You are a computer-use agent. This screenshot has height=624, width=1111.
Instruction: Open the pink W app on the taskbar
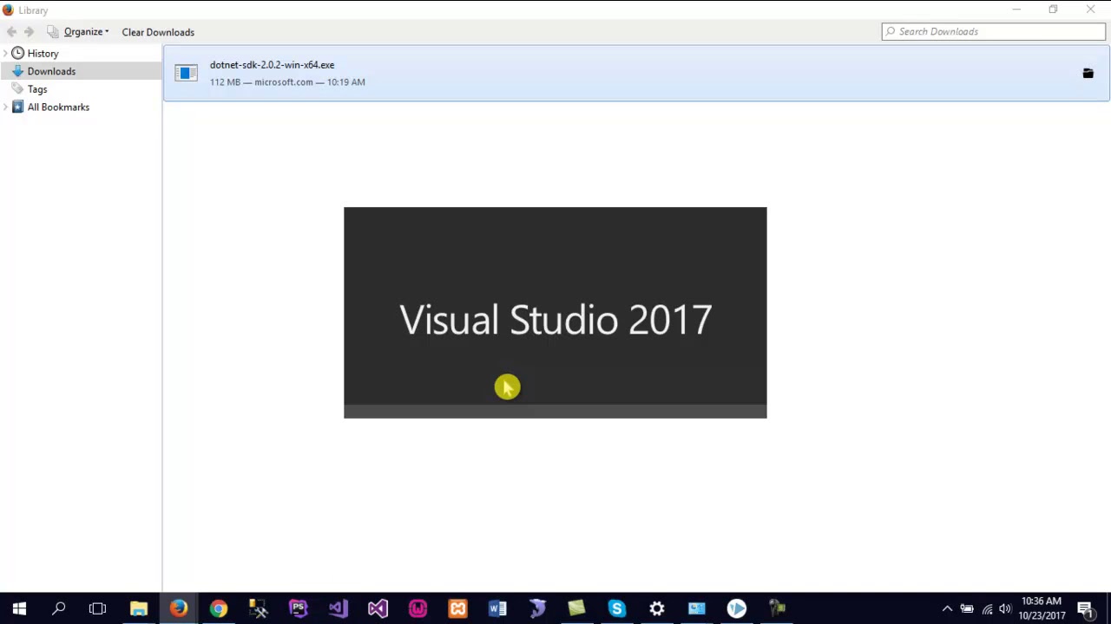pyautogui.click(x=418, y=608)
